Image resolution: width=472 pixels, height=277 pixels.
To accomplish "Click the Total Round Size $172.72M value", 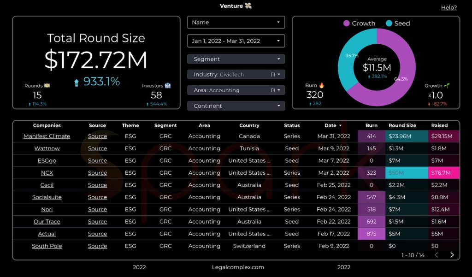I will [96, 60].
